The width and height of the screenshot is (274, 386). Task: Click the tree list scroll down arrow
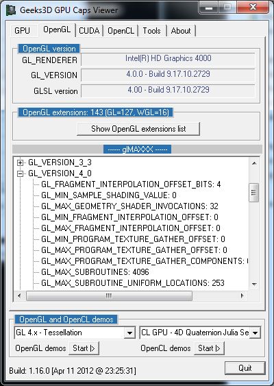tap(254, 285)
